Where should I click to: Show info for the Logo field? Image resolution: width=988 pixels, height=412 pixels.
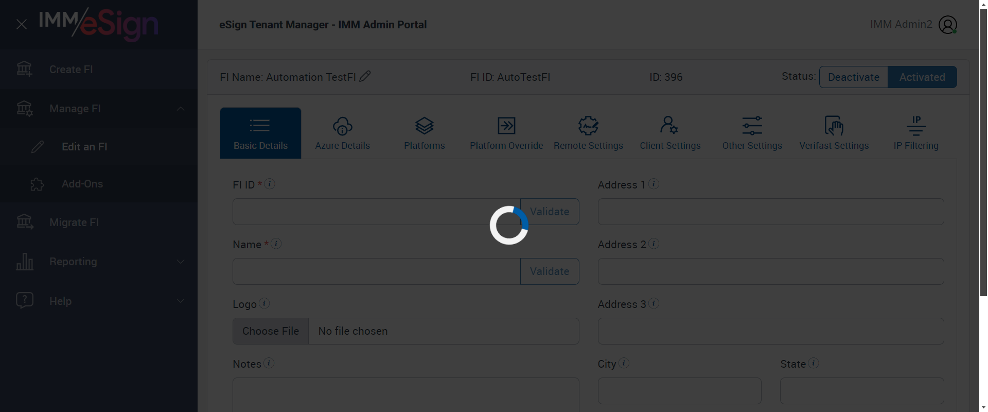tap(264, 303)
